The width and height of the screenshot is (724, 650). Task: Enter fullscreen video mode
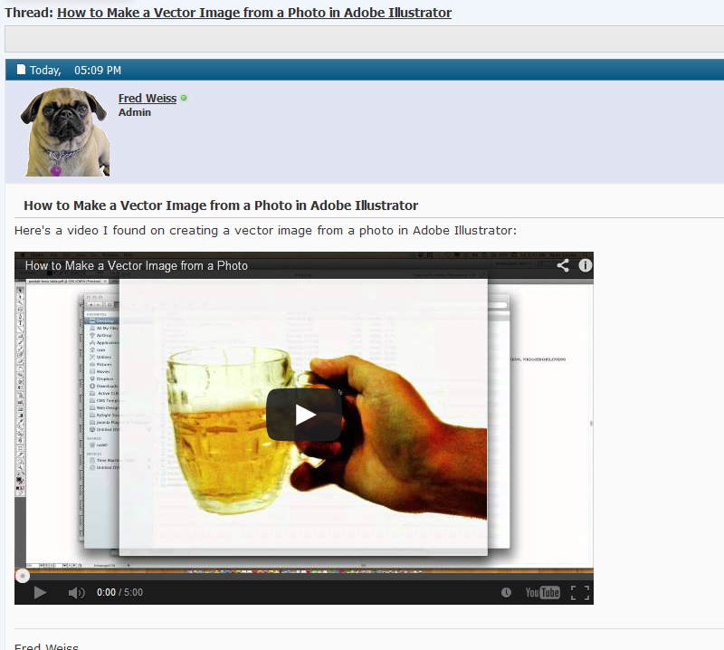(x=580, y=592)
